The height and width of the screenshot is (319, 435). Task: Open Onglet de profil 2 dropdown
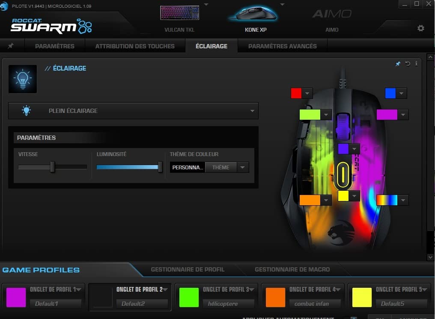click(x=165, y=289)
